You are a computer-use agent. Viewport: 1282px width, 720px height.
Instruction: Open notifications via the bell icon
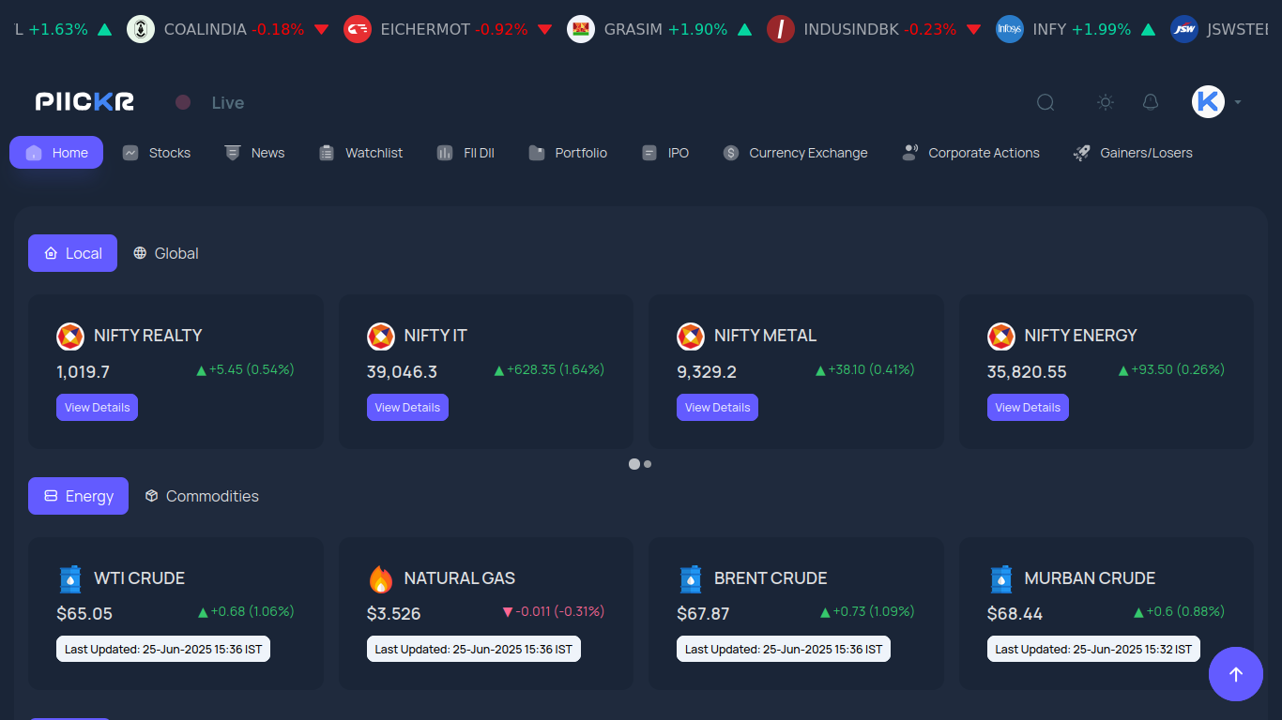(x=1151, y=102)
